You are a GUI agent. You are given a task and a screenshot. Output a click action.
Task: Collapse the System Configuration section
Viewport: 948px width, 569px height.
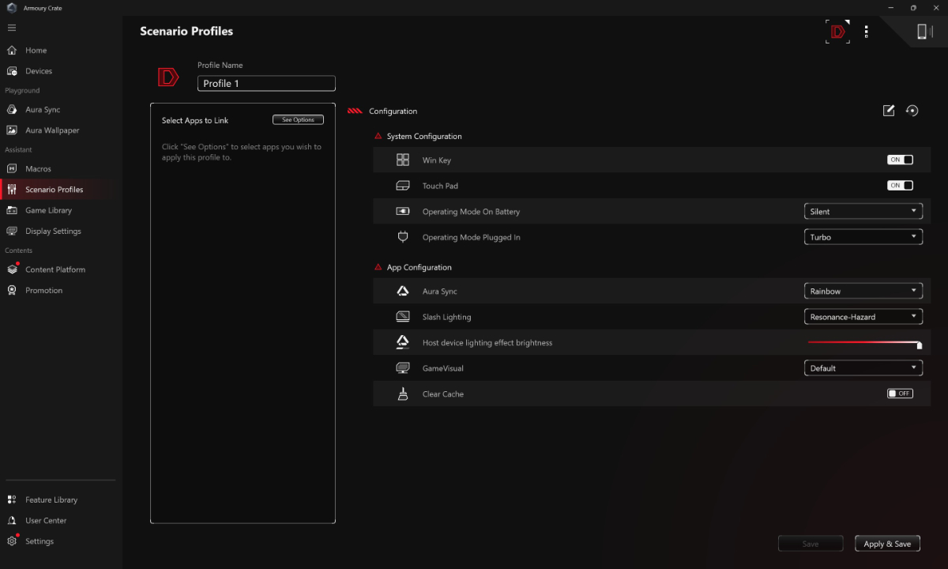pyautogui.click(x=378, y=137)
